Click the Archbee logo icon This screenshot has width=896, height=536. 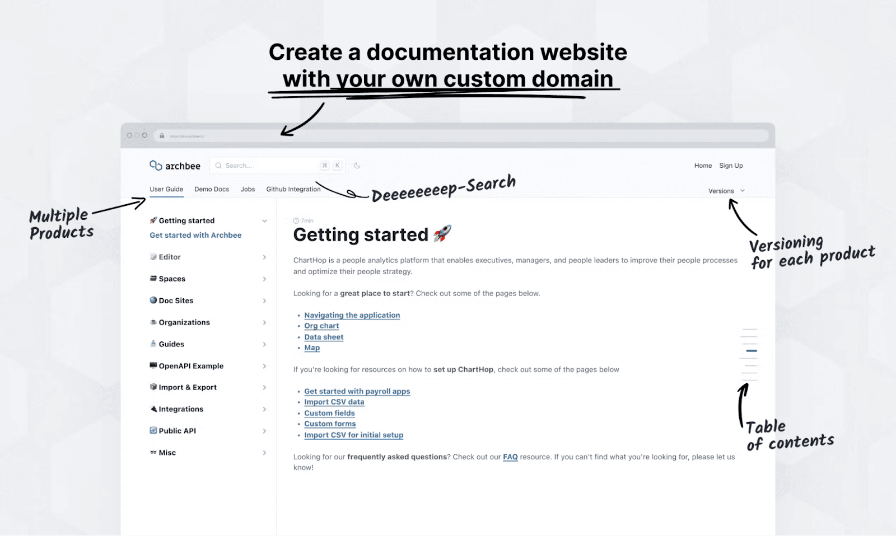(155, 165)
